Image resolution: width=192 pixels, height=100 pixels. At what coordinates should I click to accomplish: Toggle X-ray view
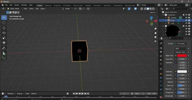(142, 9)
